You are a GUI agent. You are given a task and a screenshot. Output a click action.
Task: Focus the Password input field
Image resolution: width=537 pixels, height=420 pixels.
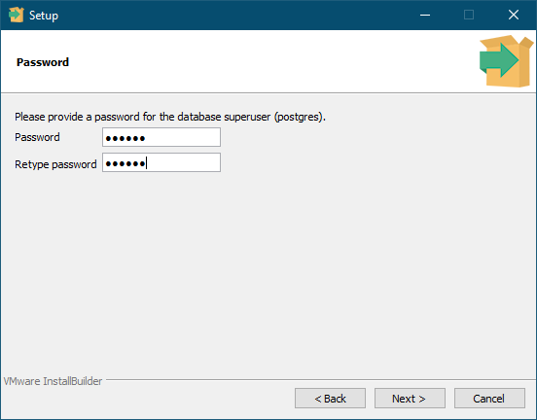tap(161, 137)
